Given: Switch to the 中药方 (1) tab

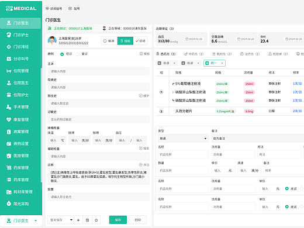Looking at the screenshot, I should point(194,54).
